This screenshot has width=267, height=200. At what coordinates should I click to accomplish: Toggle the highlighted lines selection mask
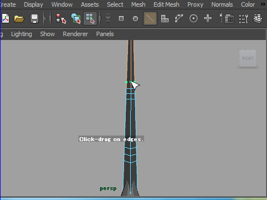point(150,18)
